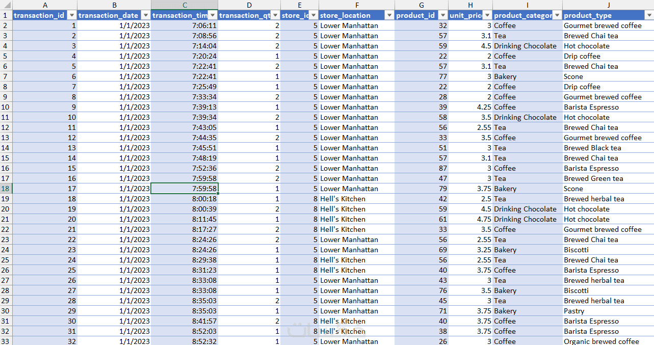The image size is (654, 345).
Task: Select column B header
Action: (114, 5)
